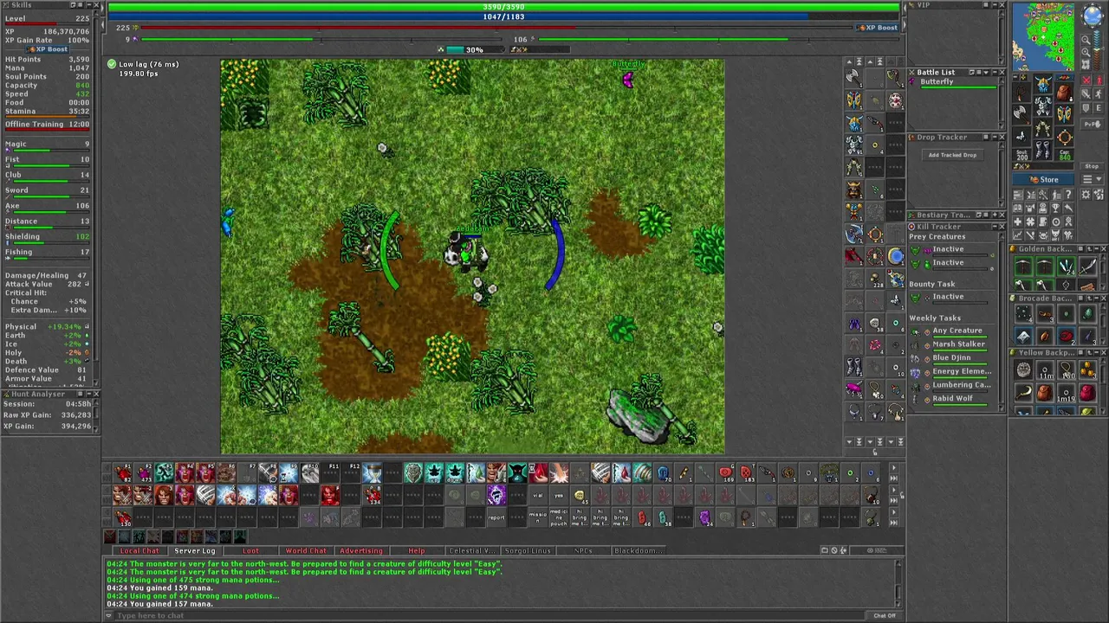Center the minimap on the character
Screen dimensions: 1109x623
pyautogui.click(x=1086, y=65)
